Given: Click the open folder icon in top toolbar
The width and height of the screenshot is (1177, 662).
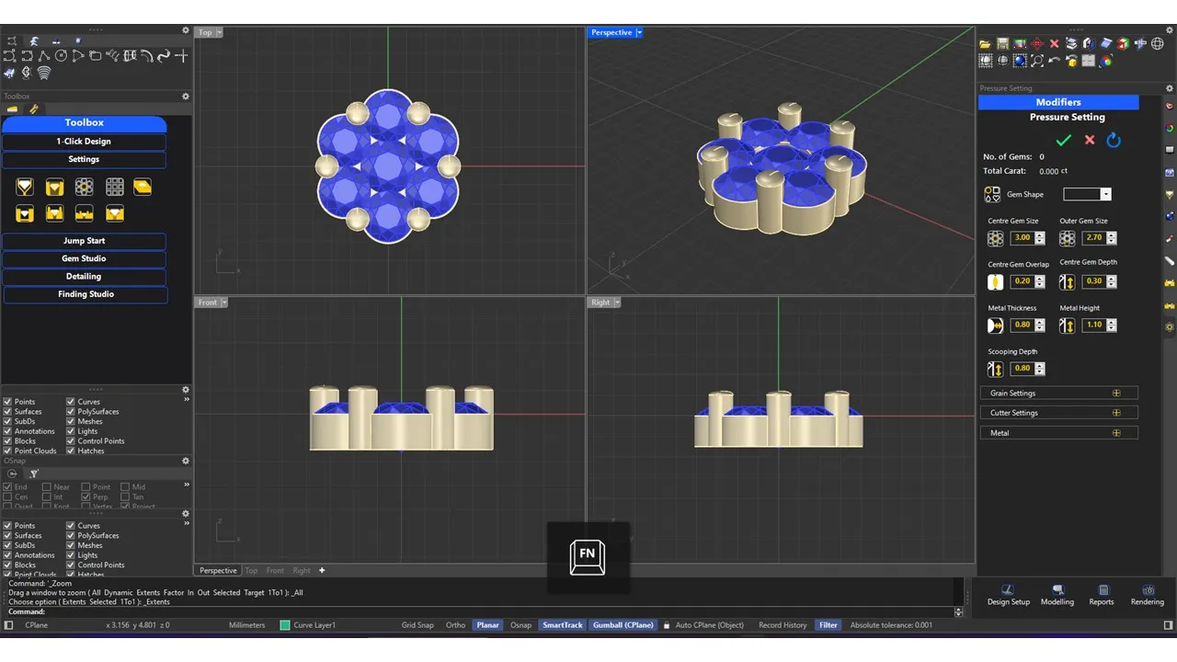Looking at the screenshot, I should pos(985,44).
